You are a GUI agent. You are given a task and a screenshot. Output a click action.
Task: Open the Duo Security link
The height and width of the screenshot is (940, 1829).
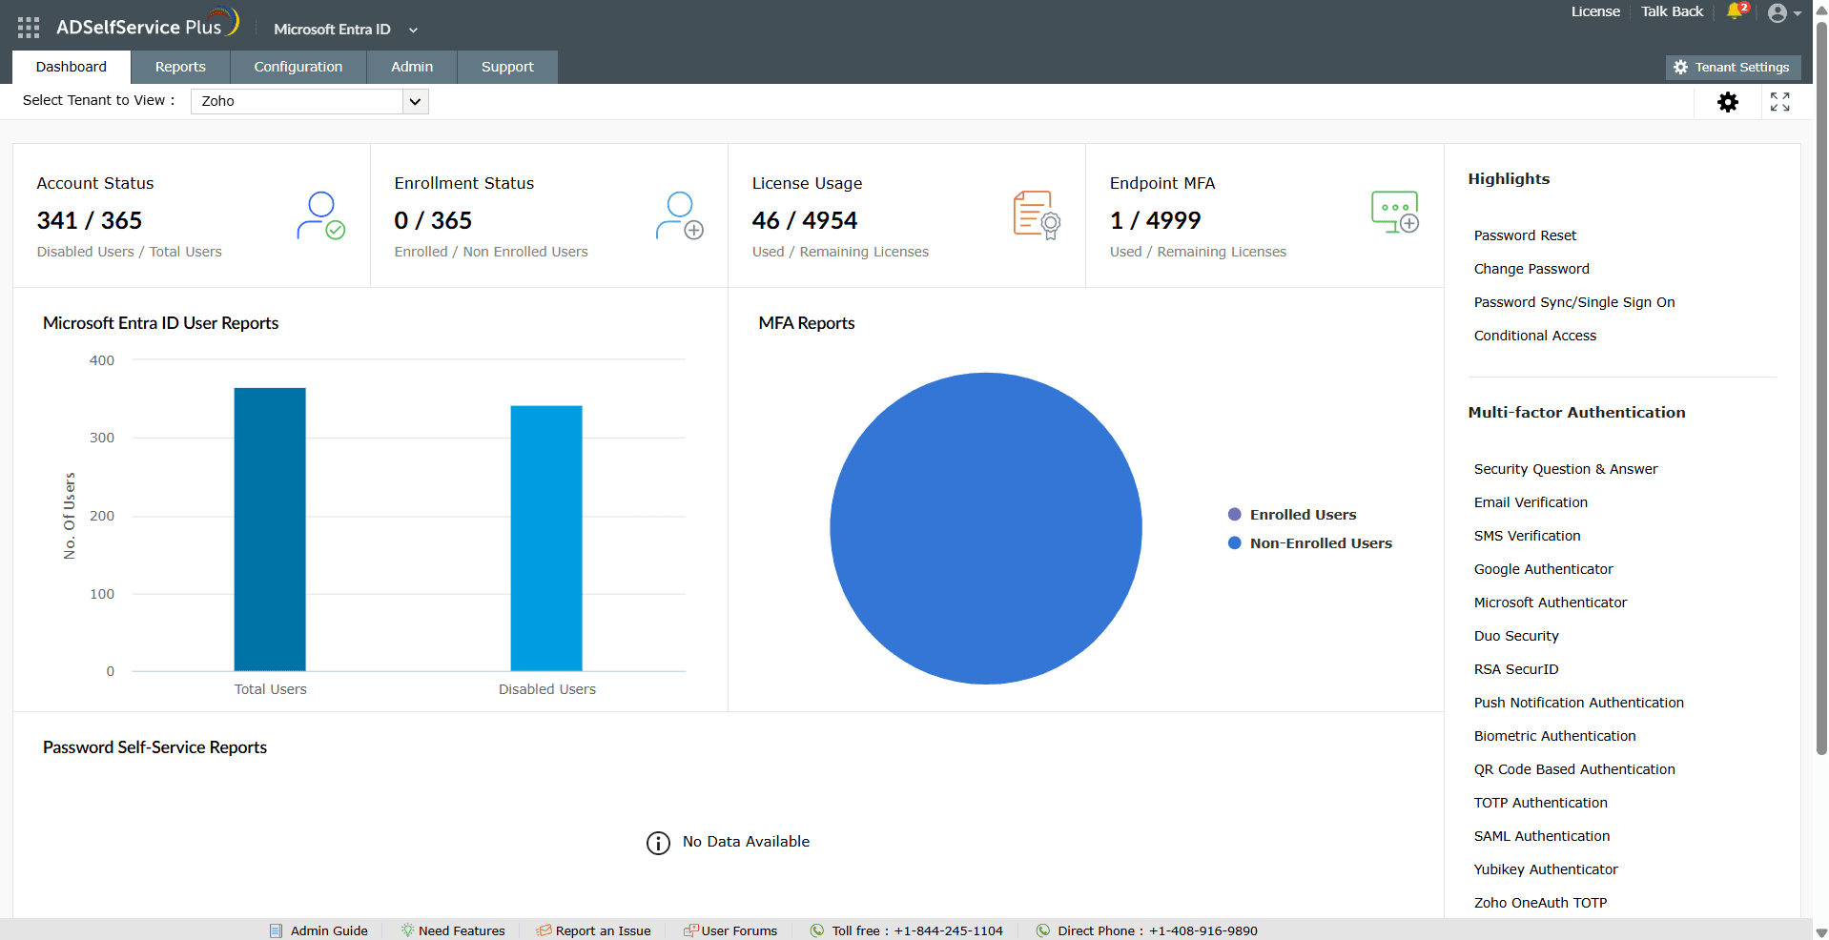click(x=1516, y=636)
